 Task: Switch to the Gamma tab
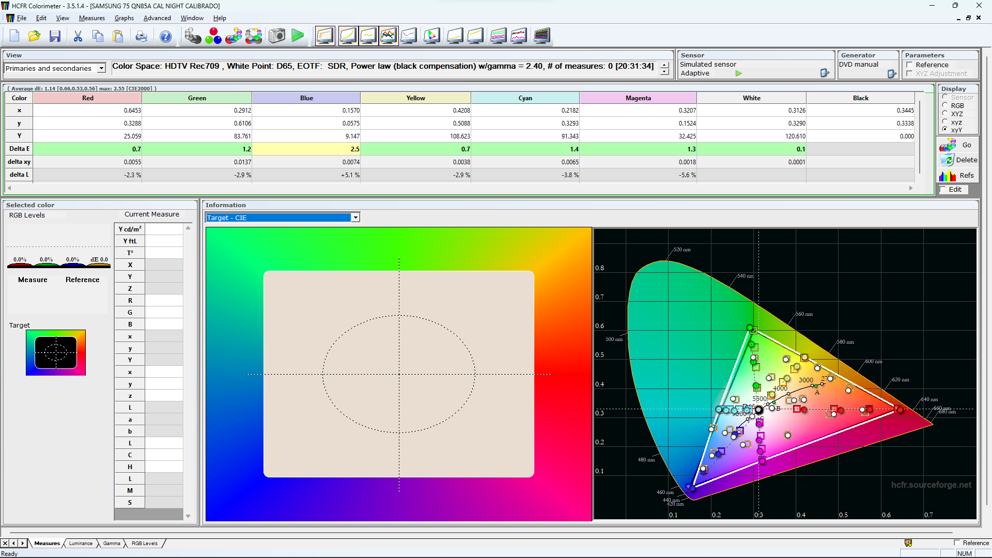coord(111,544)
